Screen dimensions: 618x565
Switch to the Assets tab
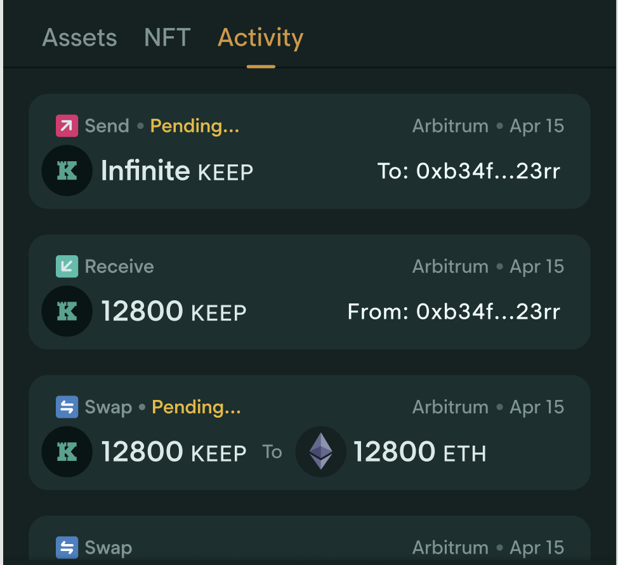point(79,38)
